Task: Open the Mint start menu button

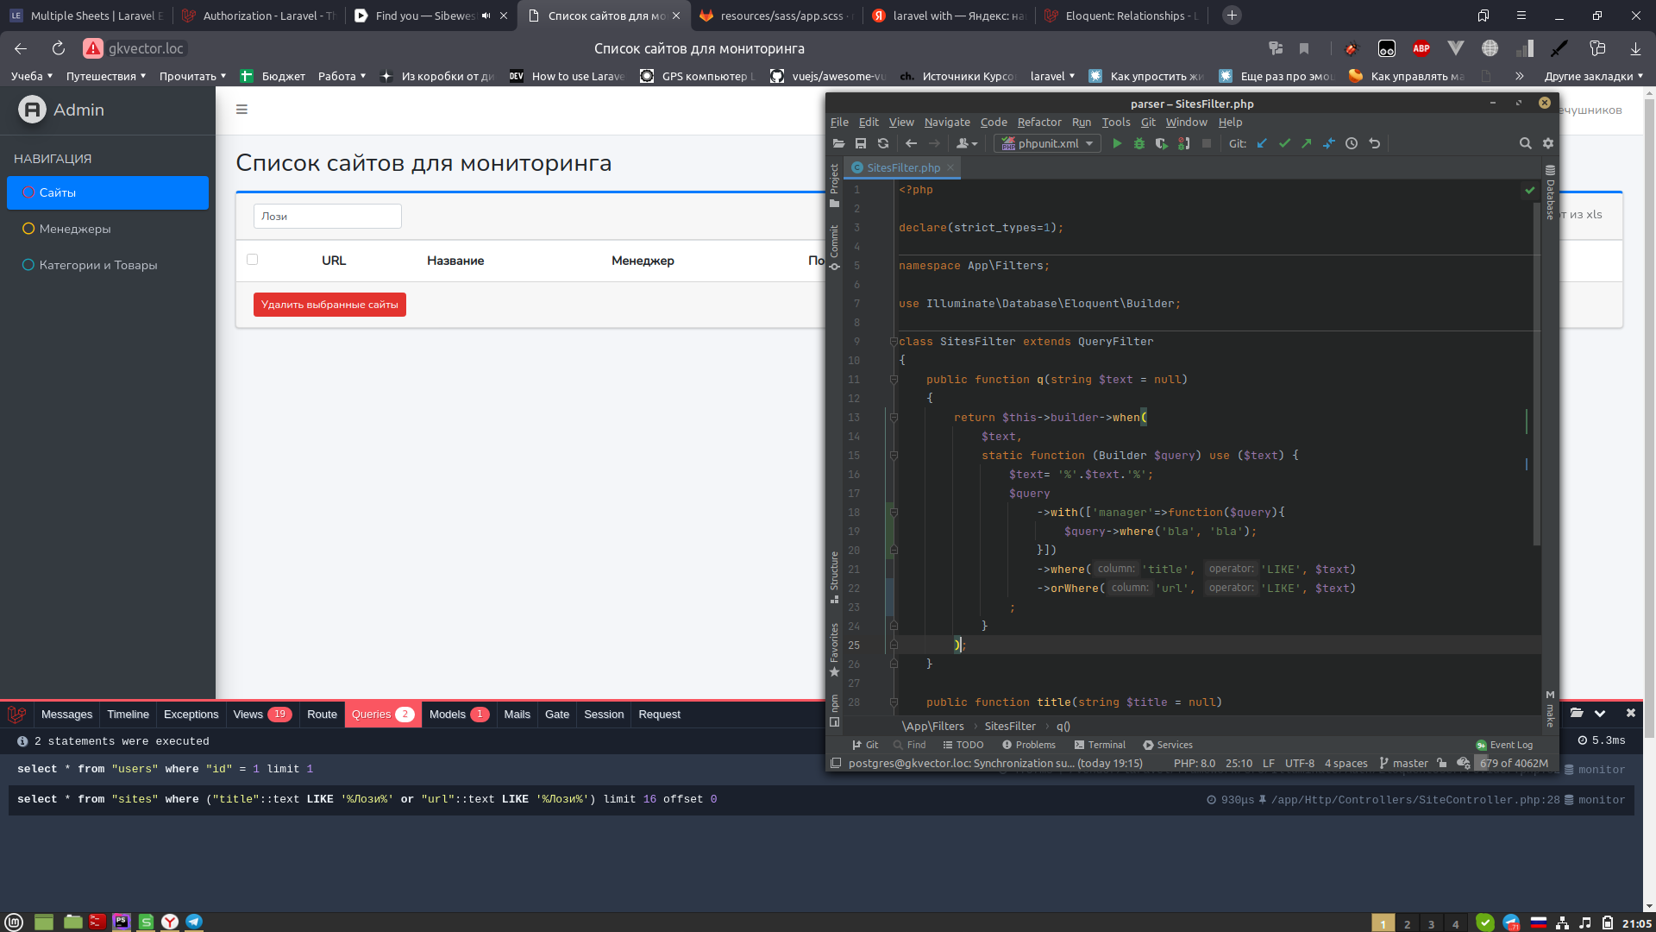Action: coord(14,922)
